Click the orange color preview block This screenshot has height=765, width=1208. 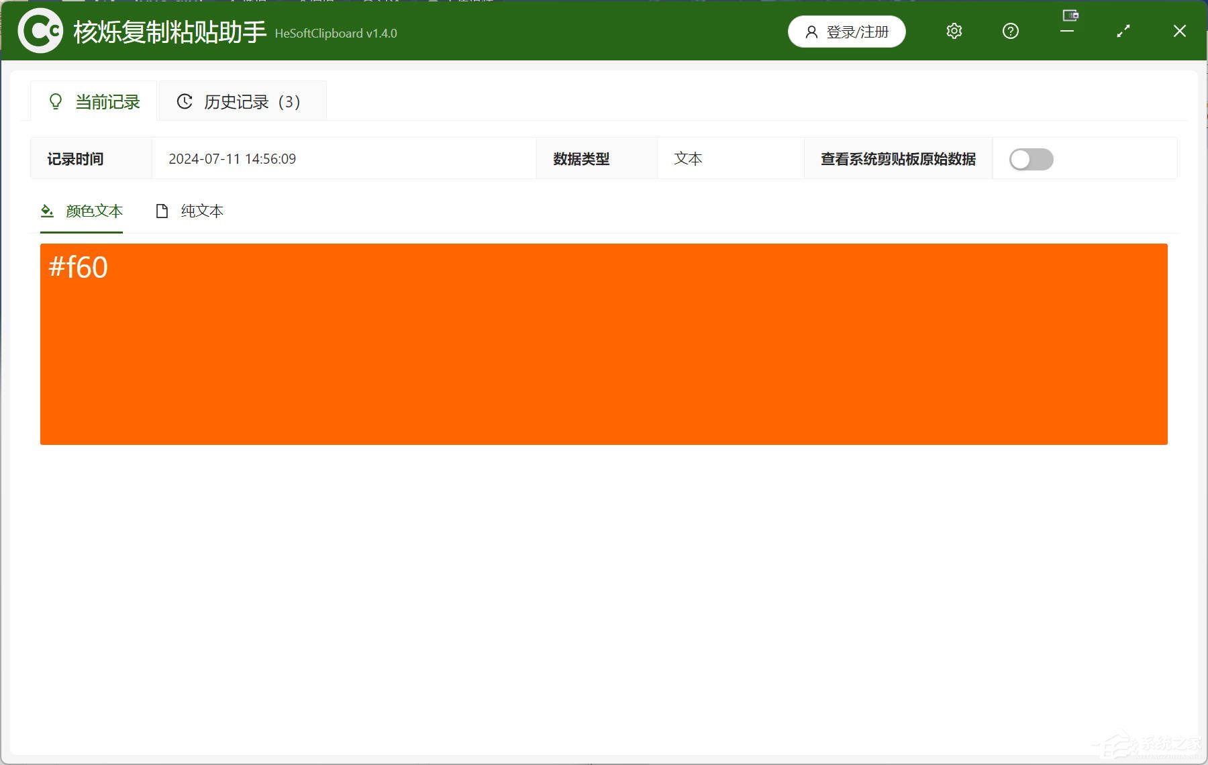(x=604, y=356)
